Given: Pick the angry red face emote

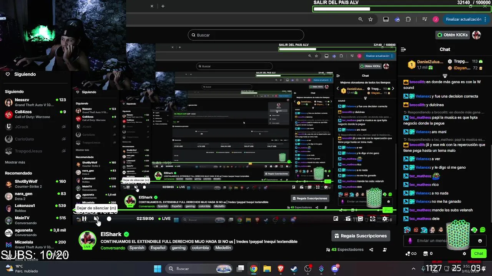Looking at the screenshot, I should pyautogui.click(x=416, y=230).
